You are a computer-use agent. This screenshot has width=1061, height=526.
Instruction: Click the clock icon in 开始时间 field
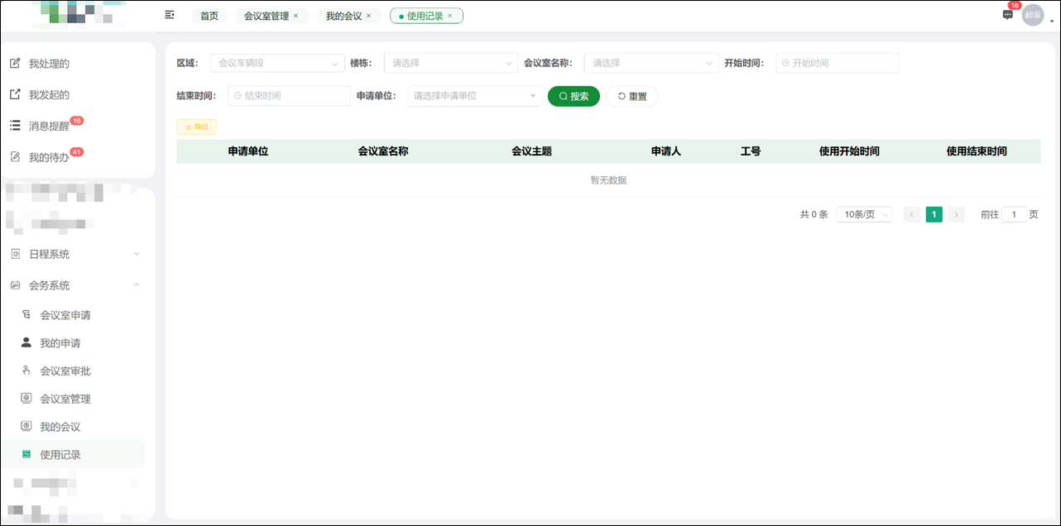coord(786,63)
